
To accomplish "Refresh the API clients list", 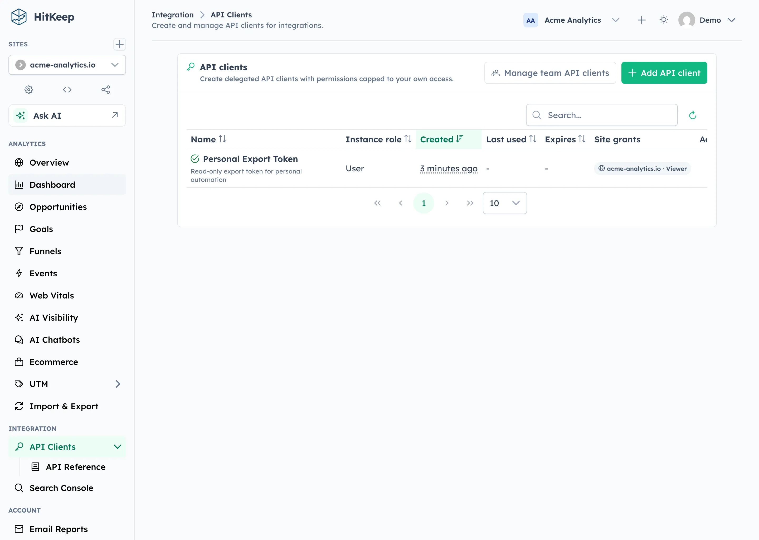I will [x=693, y=115].
